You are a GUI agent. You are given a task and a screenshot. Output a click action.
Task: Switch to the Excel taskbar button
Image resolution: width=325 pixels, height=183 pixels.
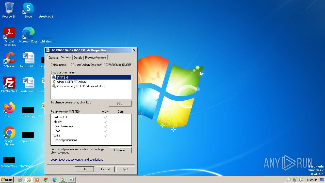click(63, 180)
